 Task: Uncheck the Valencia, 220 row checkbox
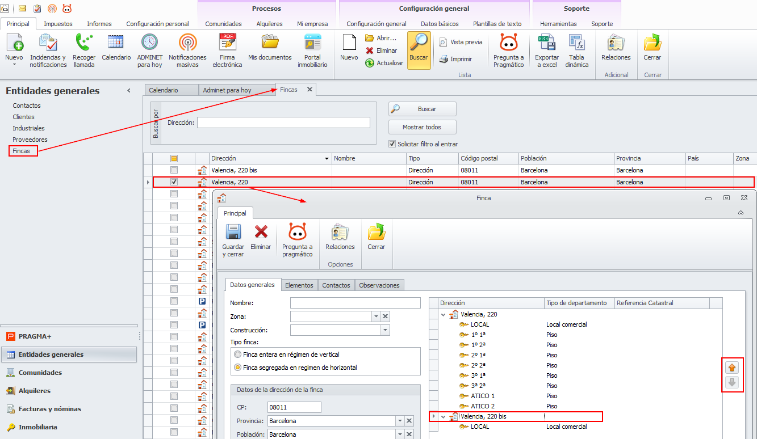(x=174, y=182)
